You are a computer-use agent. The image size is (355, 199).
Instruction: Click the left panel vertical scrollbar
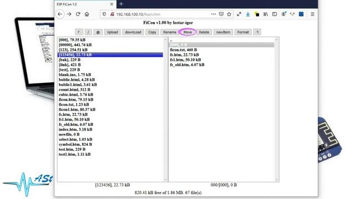[x=165, y=109]
